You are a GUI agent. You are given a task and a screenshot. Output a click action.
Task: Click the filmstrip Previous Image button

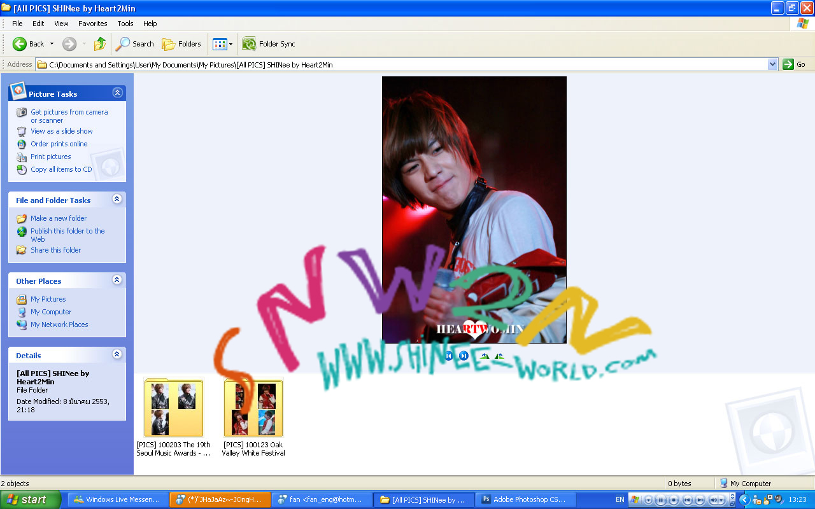449,356
